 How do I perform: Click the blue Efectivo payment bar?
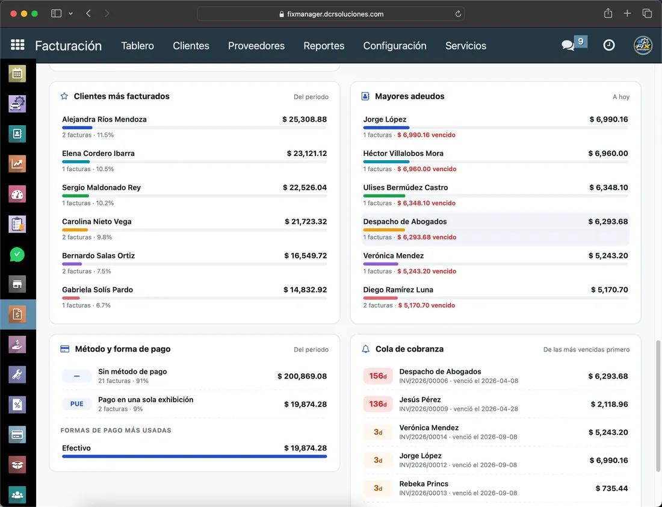click(194, 456)
